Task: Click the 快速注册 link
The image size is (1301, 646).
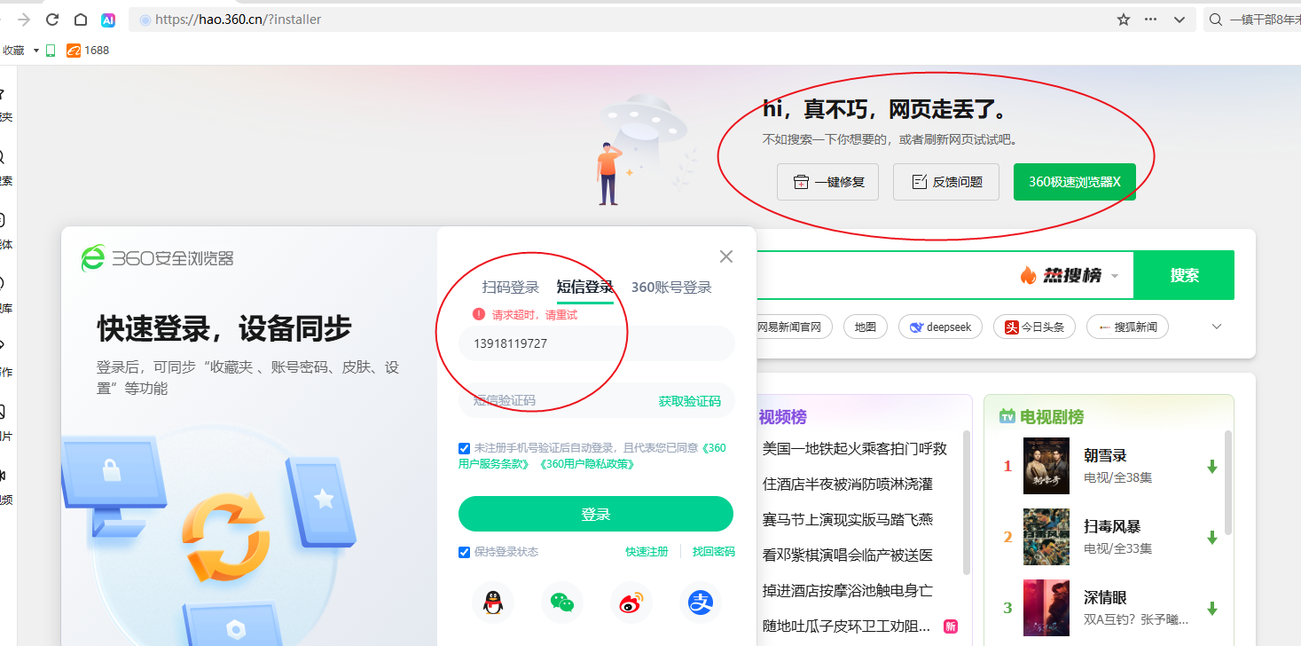Action: click(x=647, y=552)
